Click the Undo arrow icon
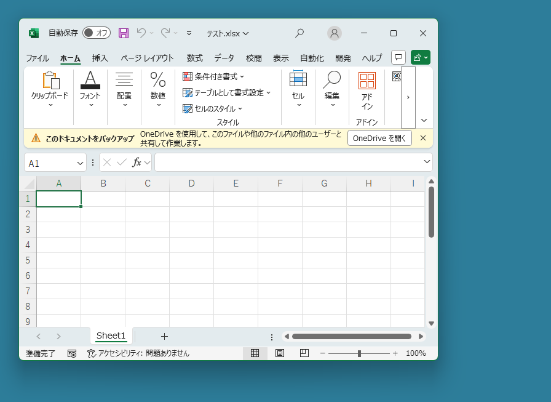 (141, 33)
